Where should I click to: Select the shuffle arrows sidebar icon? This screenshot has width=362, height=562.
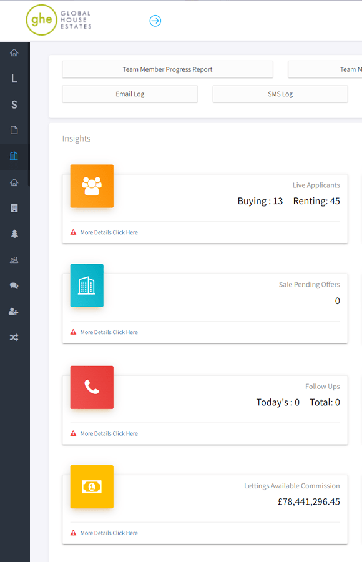coord(14,337)
